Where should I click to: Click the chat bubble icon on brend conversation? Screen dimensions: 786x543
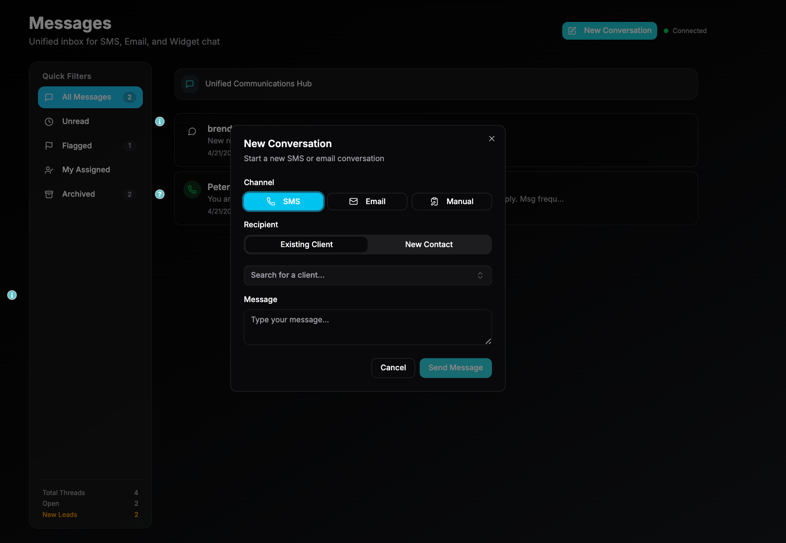[x=192, y=131]
